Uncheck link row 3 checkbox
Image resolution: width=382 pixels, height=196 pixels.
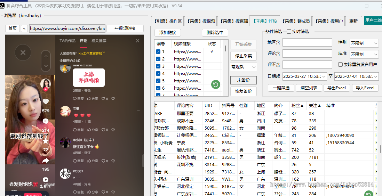click(x=158, y=66)
